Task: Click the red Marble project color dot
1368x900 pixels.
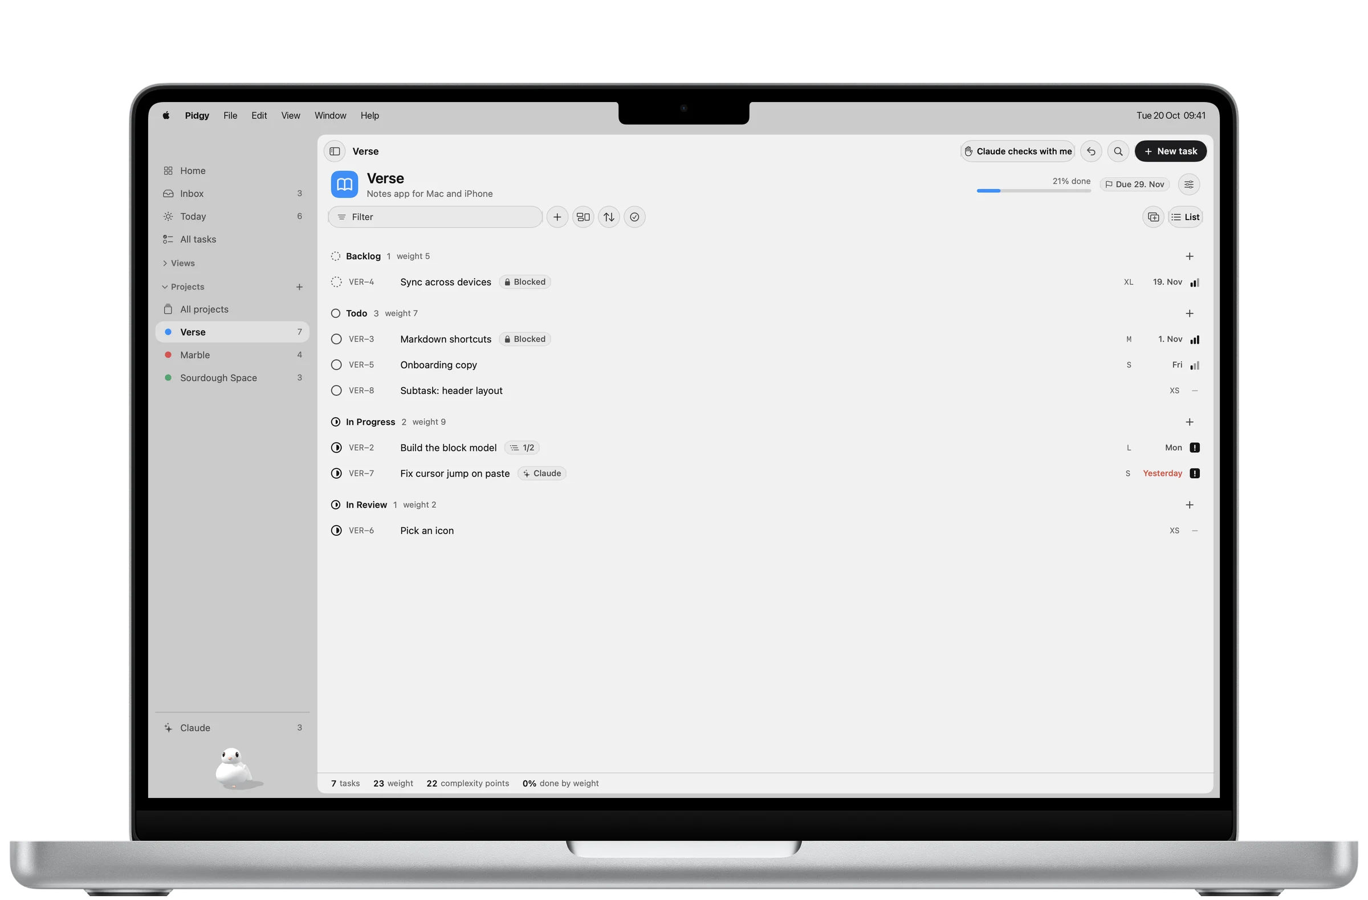Action: [168, 355]
